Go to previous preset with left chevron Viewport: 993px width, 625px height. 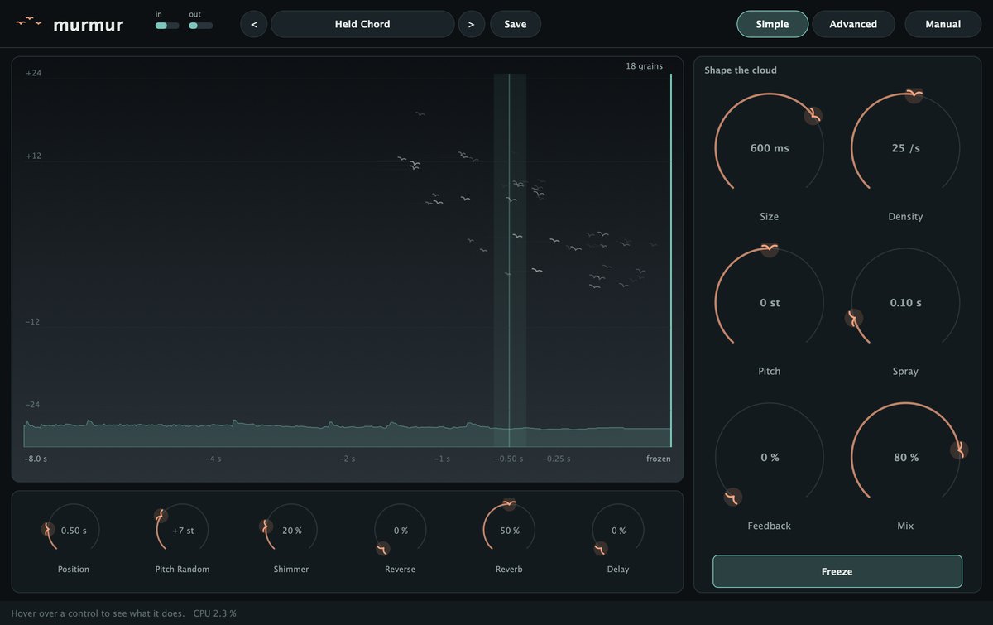tap(253, 24)
